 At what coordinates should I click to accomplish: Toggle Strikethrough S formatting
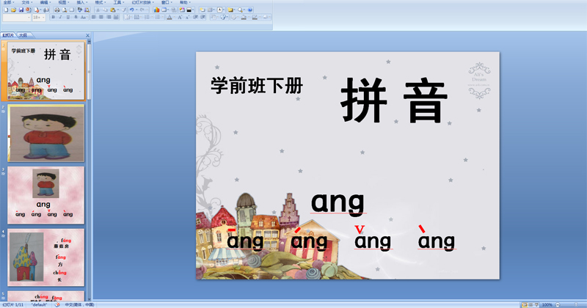coord(76,17)
